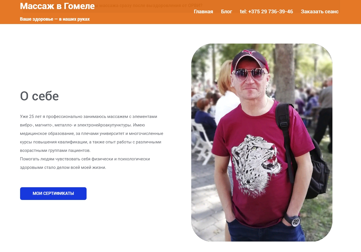Click the МОИ СЕРТИФИКАТЫ button

[x=53, y=193]
